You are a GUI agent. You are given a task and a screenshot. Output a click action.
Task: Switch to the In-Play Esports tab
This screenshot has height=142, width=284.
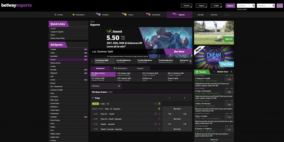[x=120, y=68]
